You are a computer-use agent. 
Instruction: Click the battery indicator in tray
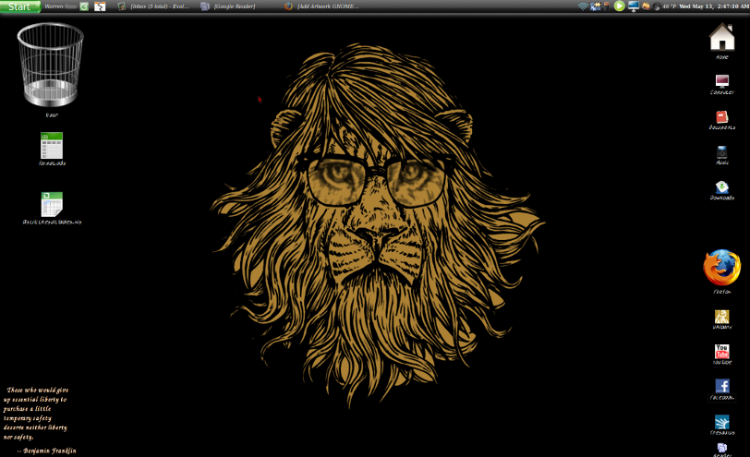(607, 6)
